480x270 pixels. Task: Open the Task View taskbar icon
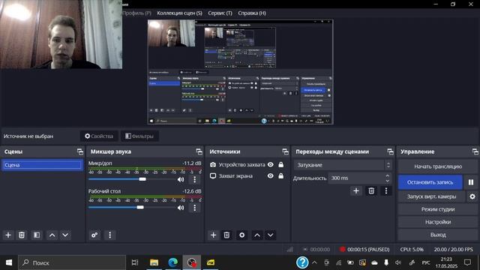[x=135, y=262]
